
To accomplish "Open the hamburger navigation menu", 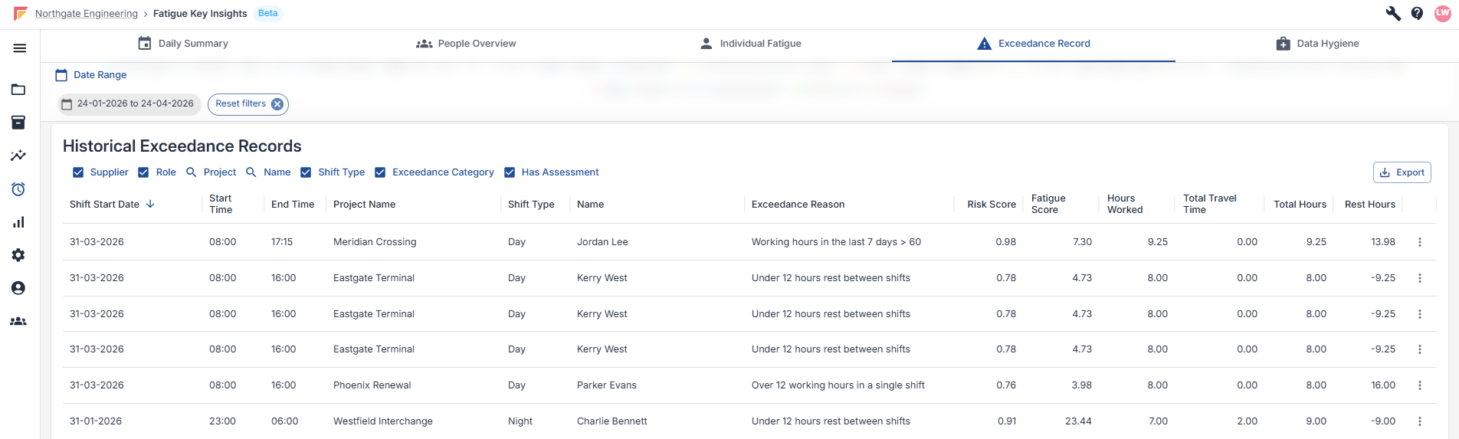I will [x=20, y=48].
